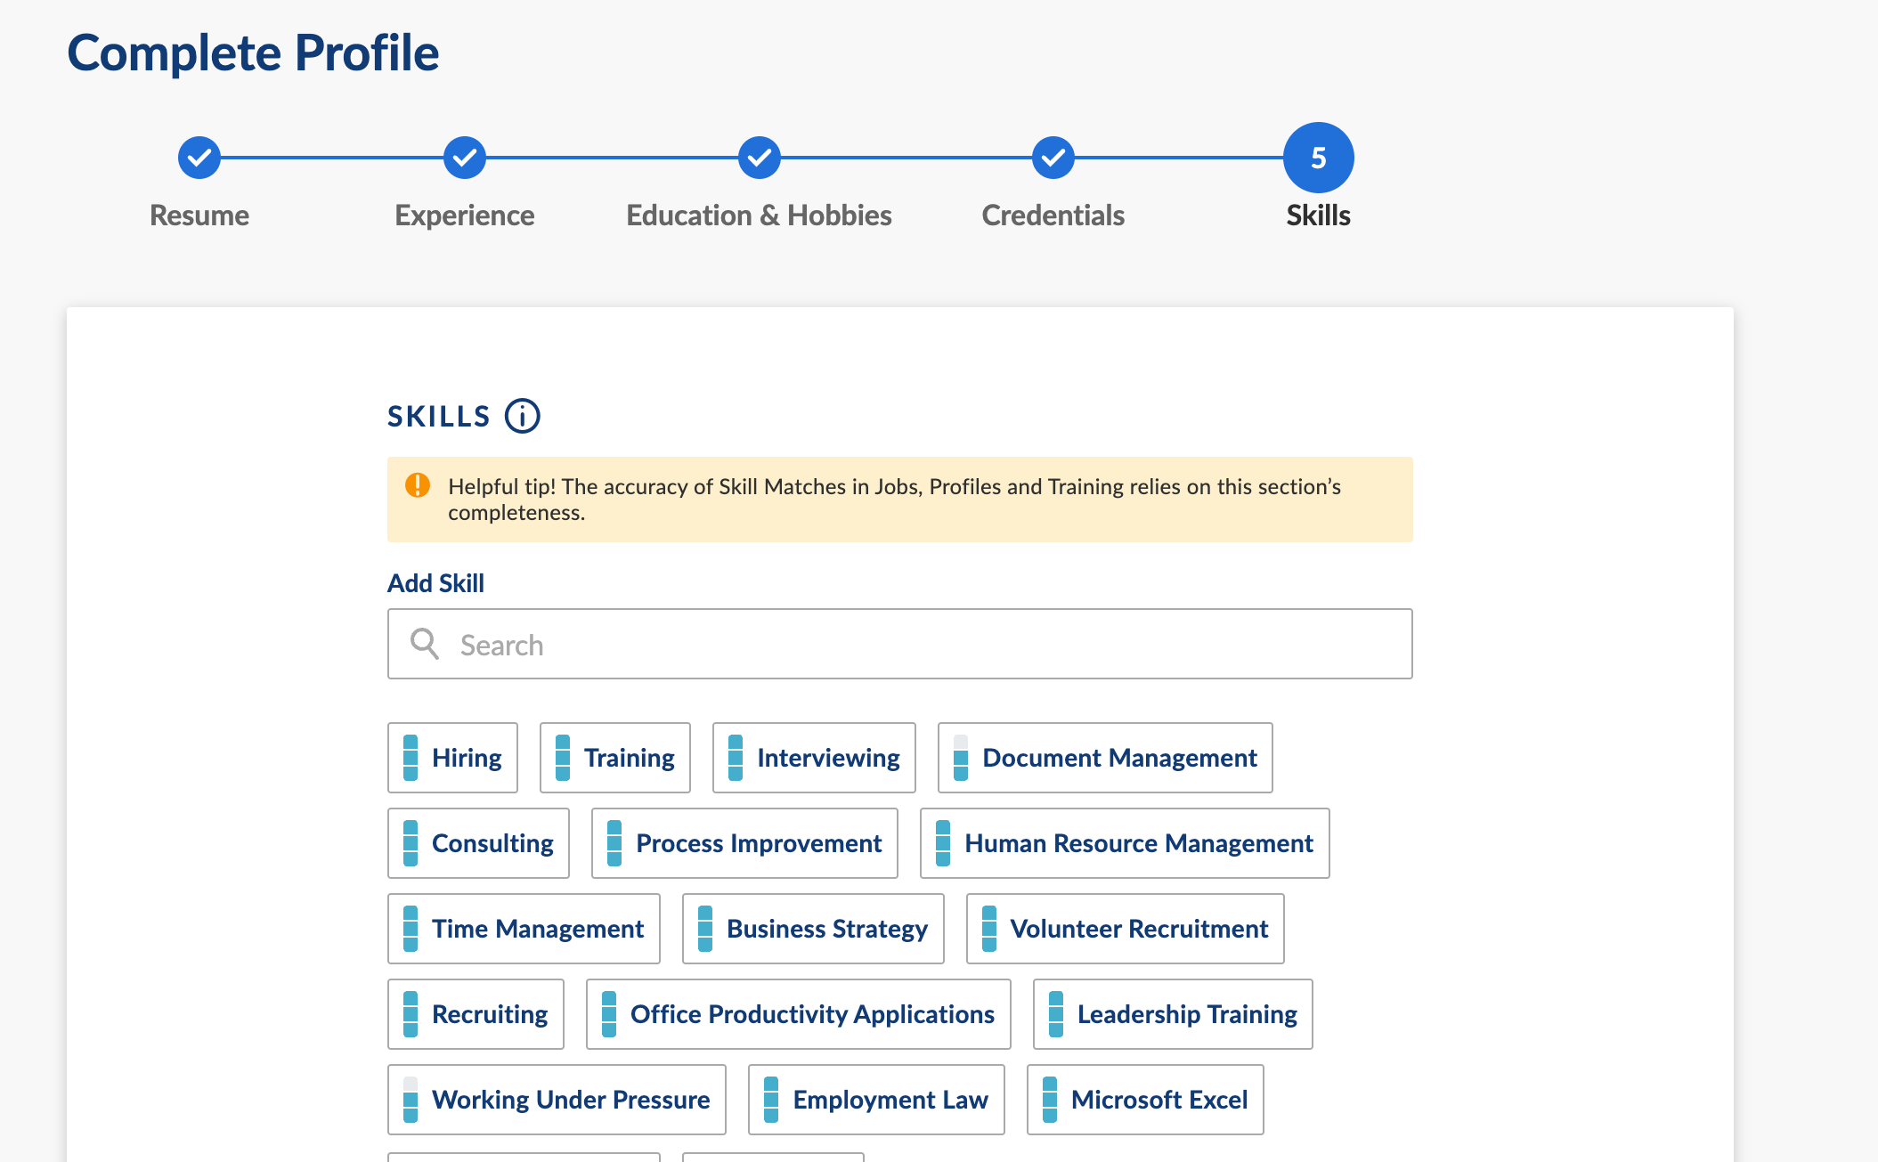Click the orange helpful tip alert icon
Image resolution: width=1878 pixels, height=1162 pixels.
click(x=417, y=485)
